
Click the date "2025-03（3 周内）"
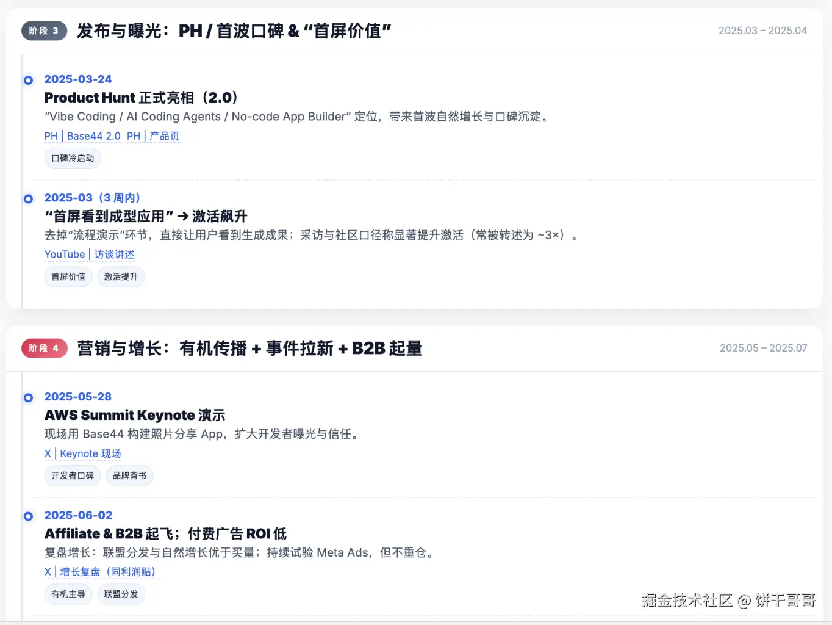93,198
